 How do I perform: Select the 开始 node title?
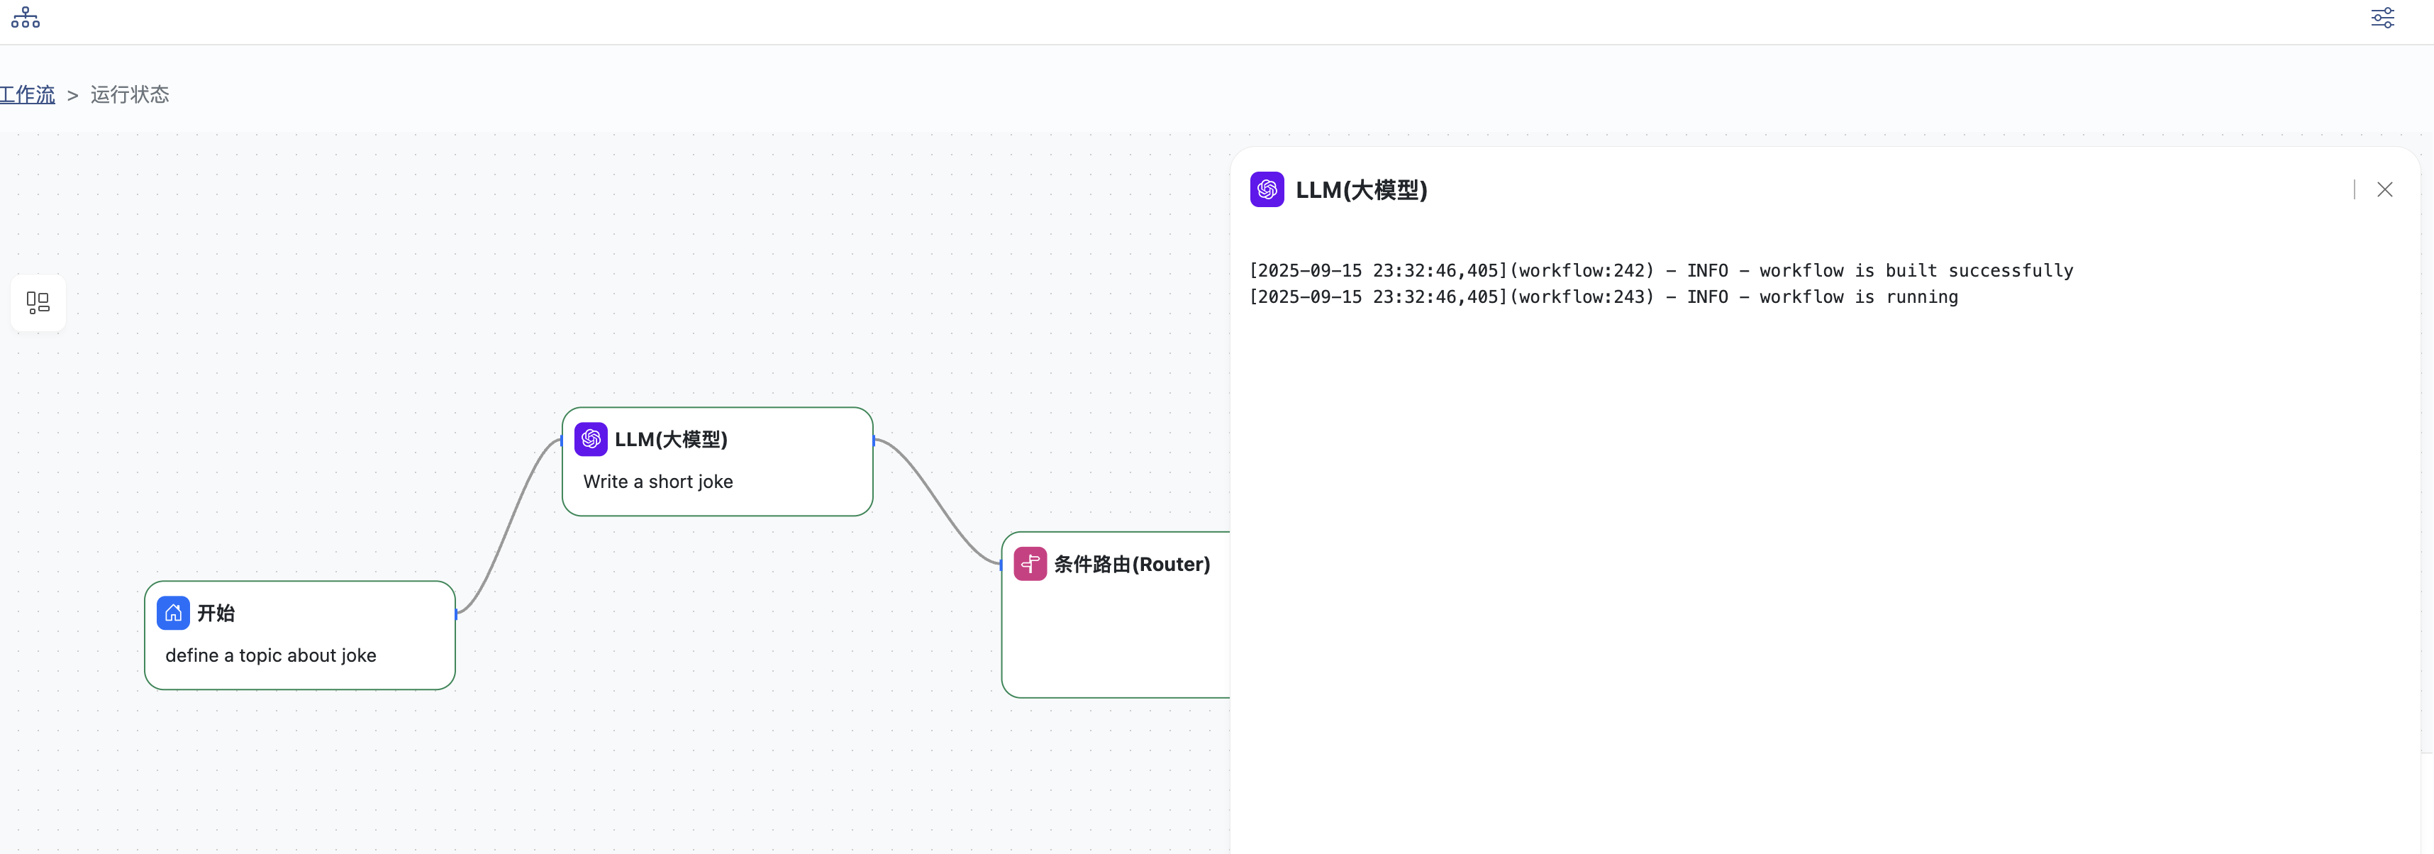(216, 613)
